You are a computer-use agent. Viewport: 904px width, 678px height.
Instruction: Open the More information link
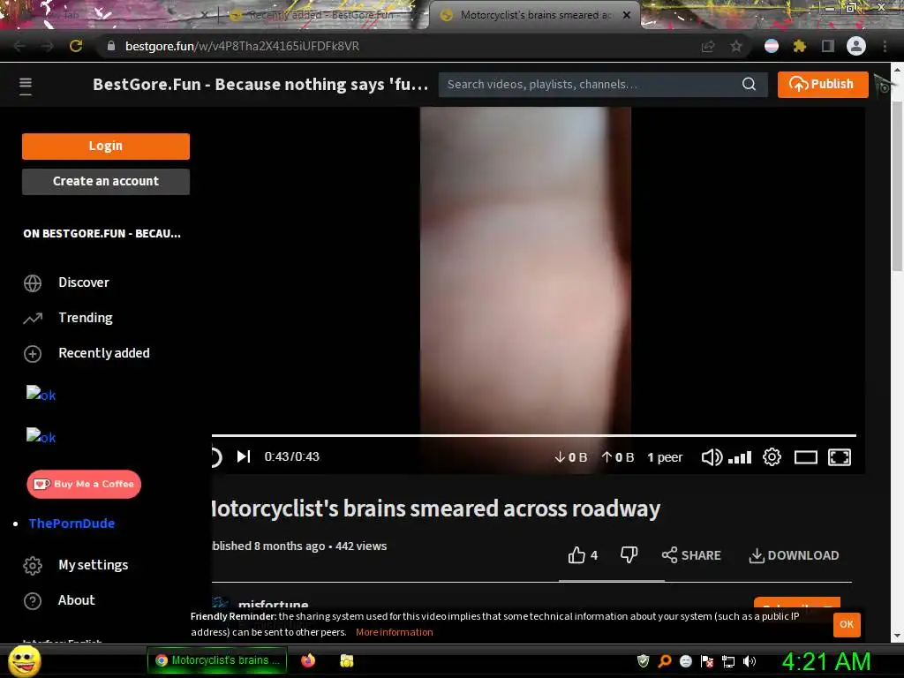tap(395, 632)
